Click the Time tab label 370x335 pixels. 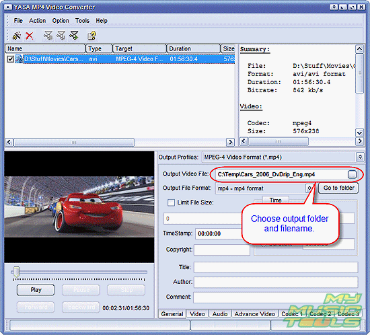275,200
